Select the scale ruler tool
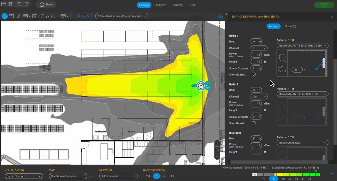337x181 pixels. 11,16
